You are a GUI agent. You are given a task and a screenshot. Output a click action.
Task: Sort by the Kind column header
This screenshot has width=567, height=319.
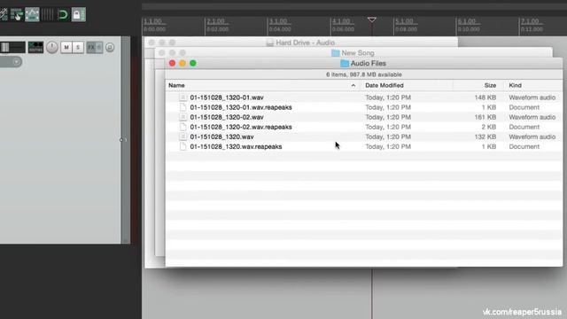[515, 85]
